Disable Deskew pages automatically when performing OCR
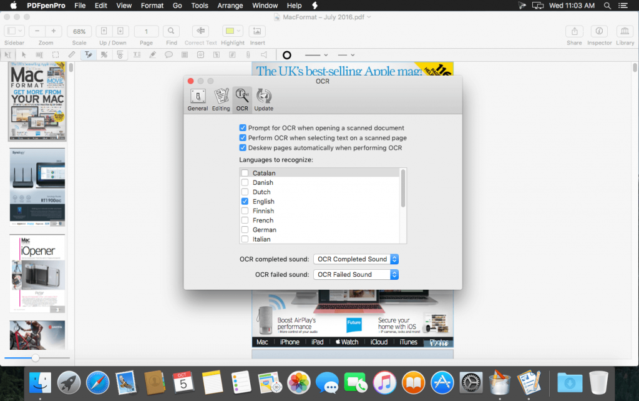 [x=242, y=147]
